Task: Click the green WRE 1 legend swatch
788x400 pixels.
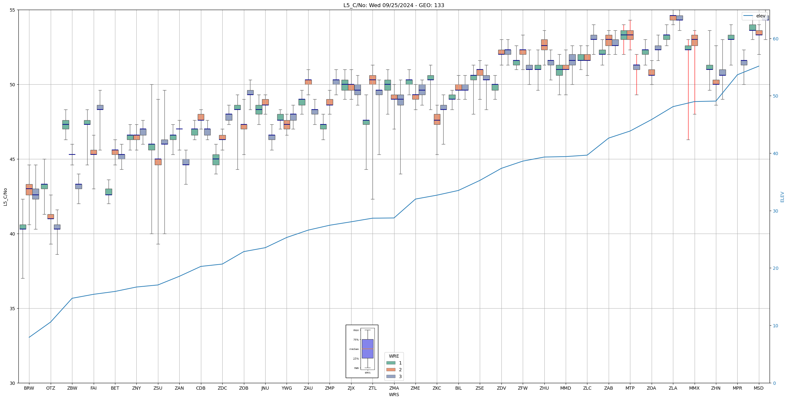Action: [391, 363]
